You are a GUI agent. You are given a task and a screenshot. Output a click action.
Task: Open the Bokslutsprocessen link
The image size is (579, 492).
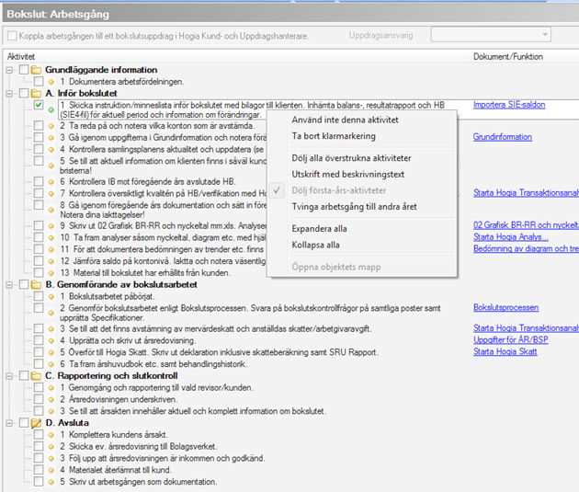(x=505, y=308)
